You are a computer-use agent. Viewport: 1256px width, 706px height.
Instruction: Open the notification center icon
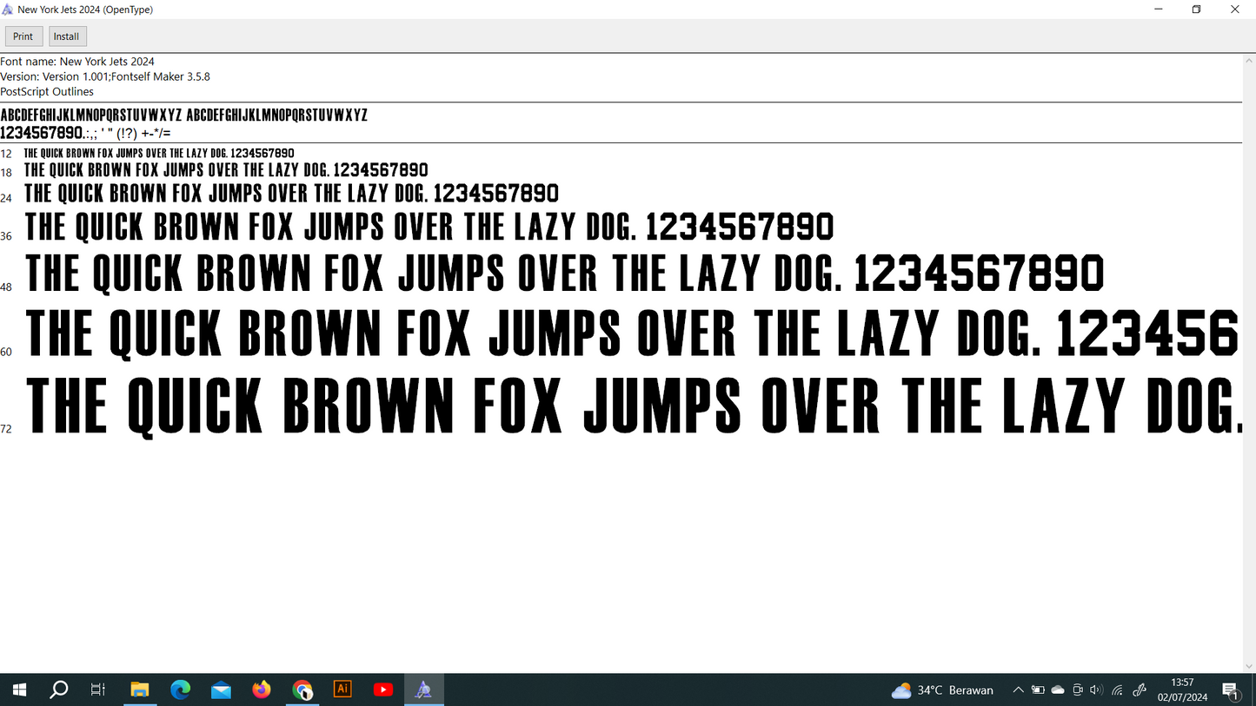(x=1231, y=690)
